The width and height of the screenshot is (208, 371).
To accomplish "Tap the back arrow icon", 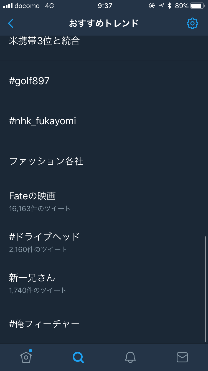I will coord(11,23).
